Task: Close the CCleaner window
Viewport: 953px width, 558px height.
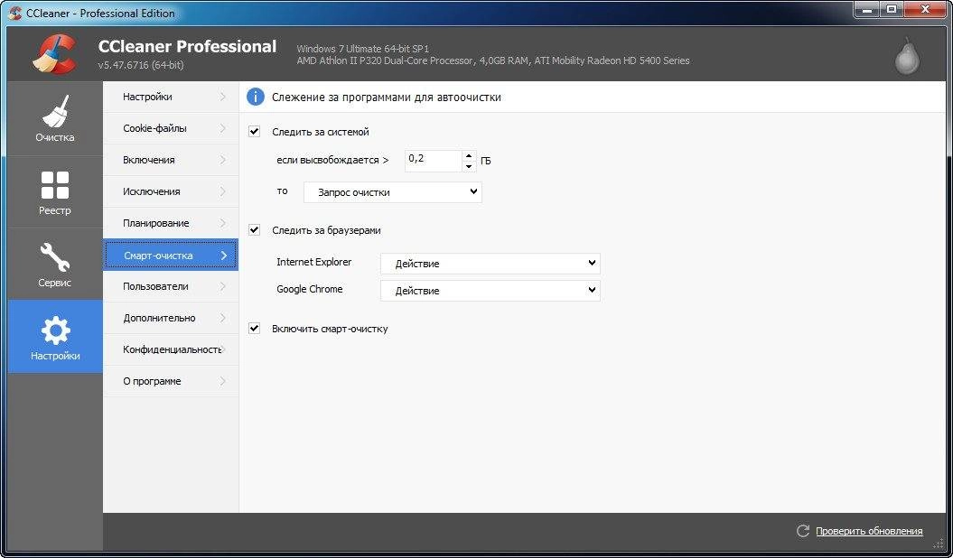Action: (x=926, y=9)
